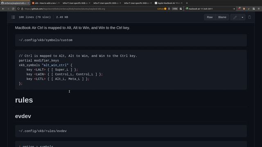Open a new browser tab
The image size is (262, 147).
[187, 3]
